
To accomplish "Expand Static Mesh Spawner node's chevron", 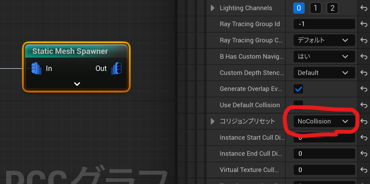I will (x=77, y=84).
